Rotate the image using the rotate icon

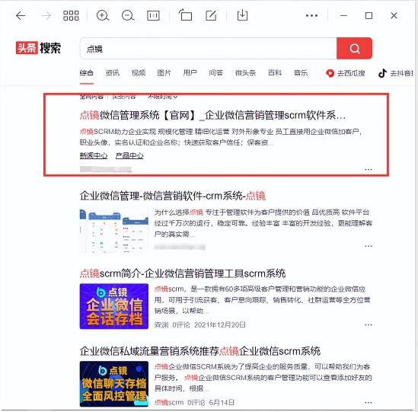(x=185, y=15)
